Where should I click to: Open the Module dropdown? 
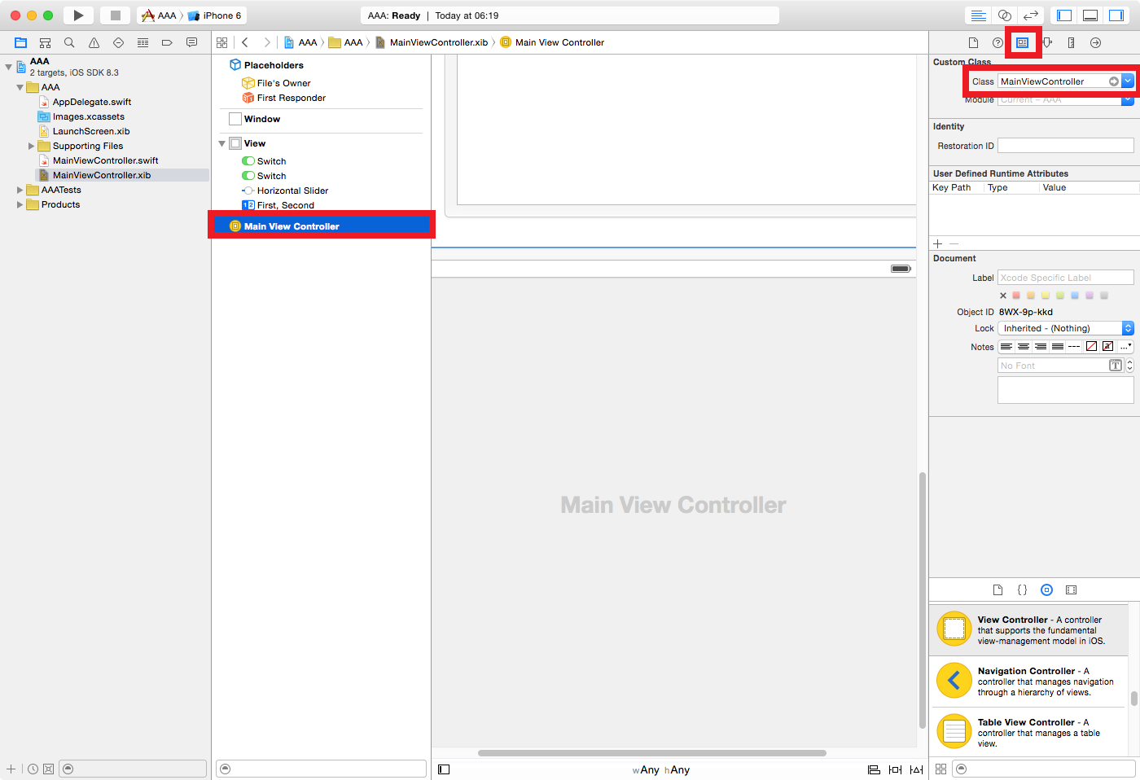pos(1128,99)
